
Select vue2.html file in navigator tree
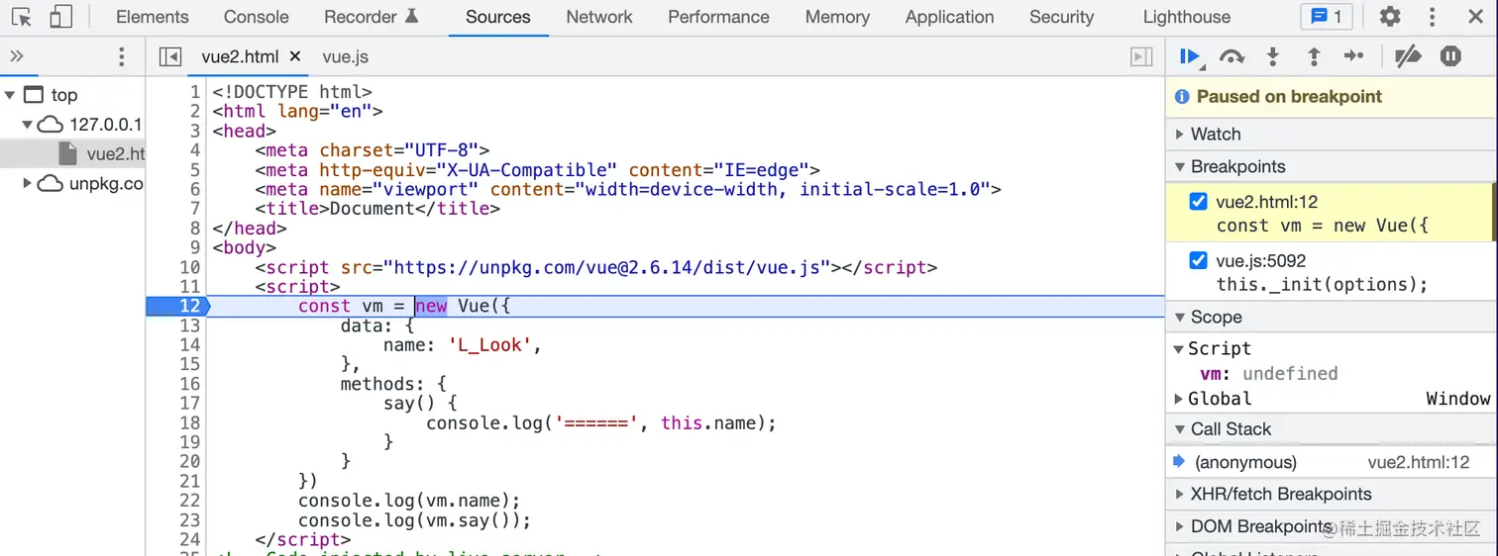[x=103, y=154]
